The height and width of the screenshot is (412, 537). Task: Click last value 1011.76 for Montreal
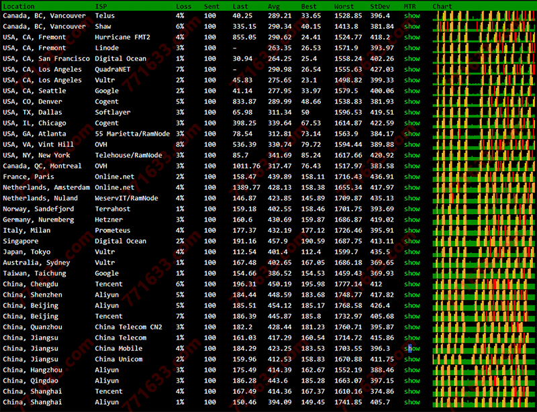pyautogui.click(x=246, y=166)
